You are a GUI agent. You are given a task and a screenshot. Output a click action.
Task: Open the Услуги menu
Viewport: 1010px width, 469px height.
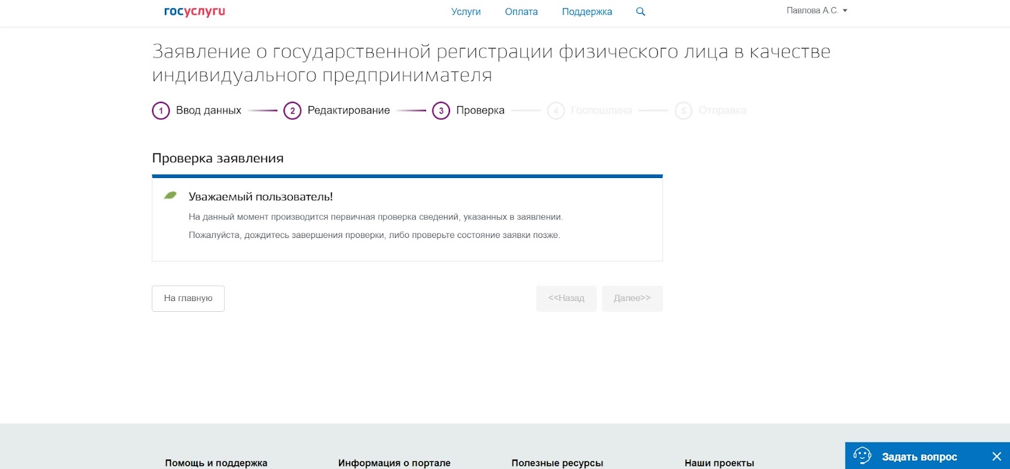(x=466, y=11)
